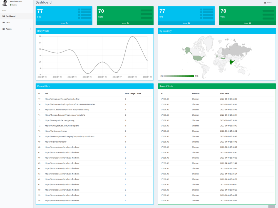Click the twitter.com/home URL

56,131
